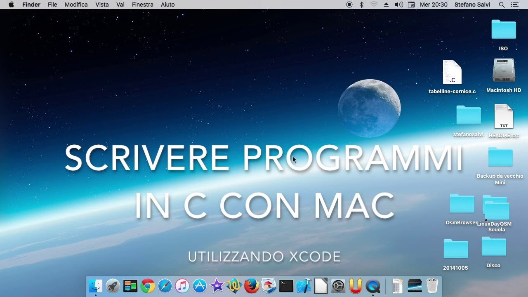Screen dimensions: 528x297
Task: Open the Vista menu
Action: (102, 5)
